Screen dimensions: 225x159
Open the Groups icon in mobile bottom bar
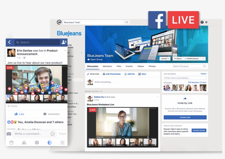point(24,143)
